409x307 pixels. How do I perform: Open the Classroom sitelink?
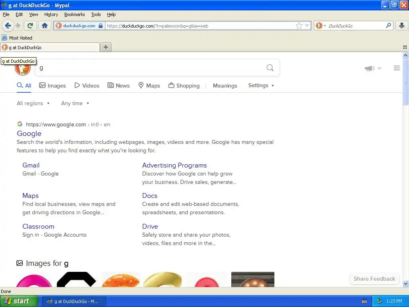click(x=38, y=226)
